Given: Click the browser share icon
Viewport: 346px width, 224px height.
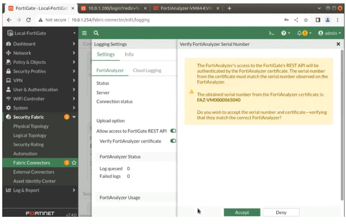Looking at the screenshot, I should pos(296,20).
